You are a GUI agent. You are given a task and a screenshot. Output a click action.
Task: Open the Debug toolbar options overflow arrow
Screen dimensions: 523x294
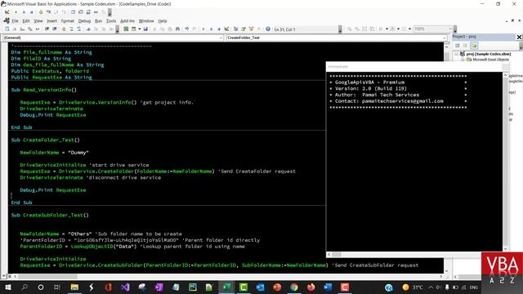110,13
